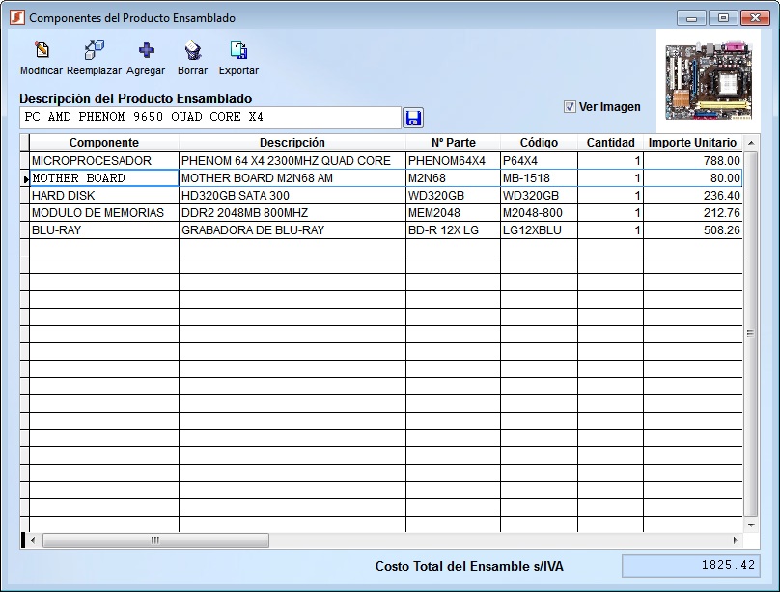Save description with the floppy disk icon
This screenshot has height=592, width=780.
click(x=414, y=118)
